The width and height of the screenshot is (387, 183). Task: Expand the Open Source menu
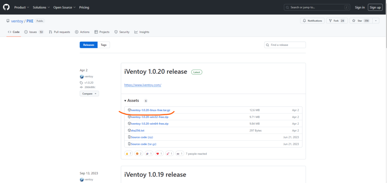click(x=64, y=8)
